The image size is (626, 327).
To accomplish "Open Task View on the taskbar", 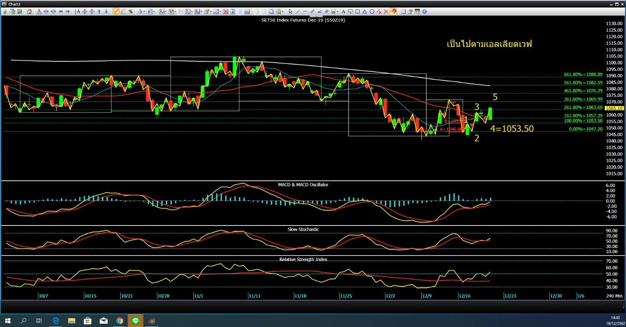I will [x=39, y=320].
